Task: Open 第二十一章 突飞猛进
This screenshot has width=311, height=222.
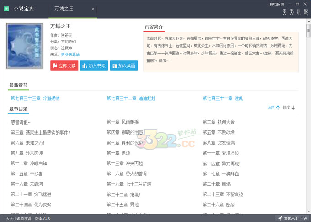Action: (x=31, y=195)
